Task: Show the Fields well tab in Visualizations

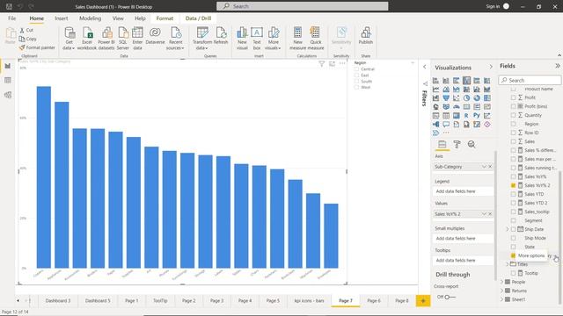Action: (x=442, y=144)
